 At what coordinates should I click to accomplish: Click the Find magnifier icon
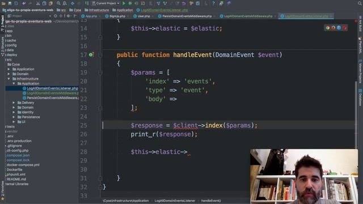(58, 3)
